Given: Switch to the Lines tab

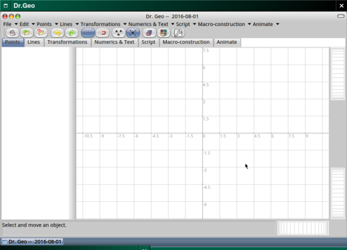Looking at the screenshot, I should [x=33, y=42].
